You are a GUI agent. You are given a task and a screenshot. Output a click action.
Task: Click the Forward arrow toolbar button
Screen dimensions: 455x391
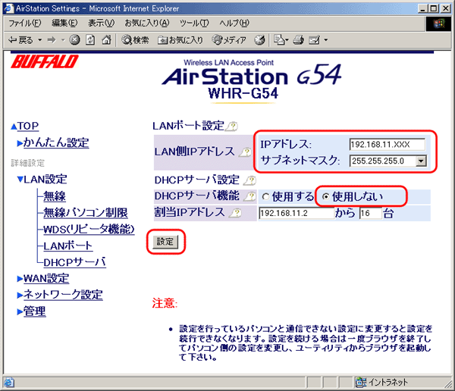pyautogui.click(x=52, y=40)
